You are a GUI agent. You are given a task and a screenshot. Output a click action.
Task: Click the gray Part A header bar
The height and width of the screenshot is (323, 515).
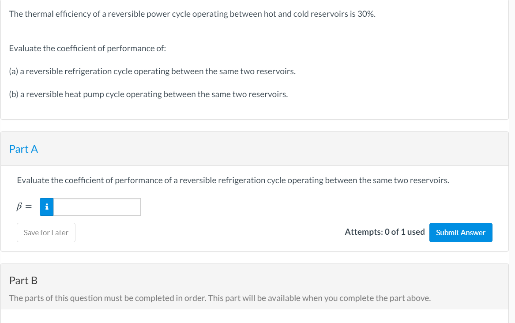click(265, 149)
